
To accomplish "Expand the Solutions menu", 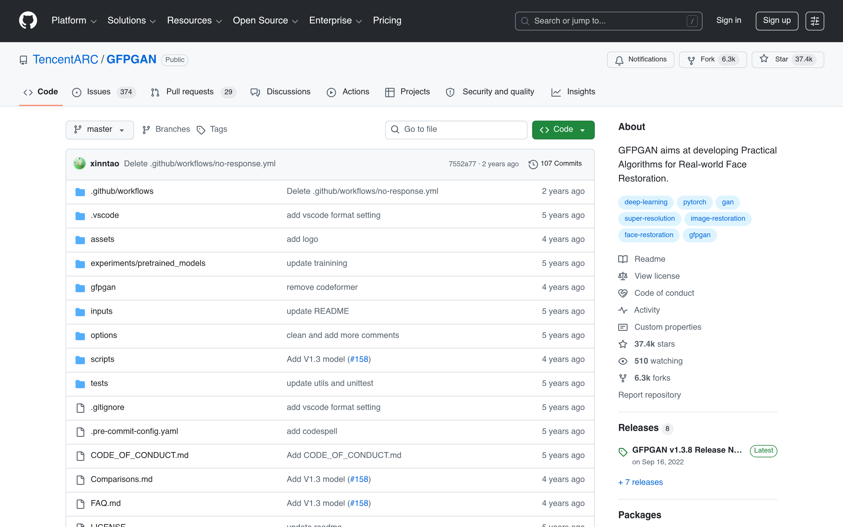I will click(131, 20).
